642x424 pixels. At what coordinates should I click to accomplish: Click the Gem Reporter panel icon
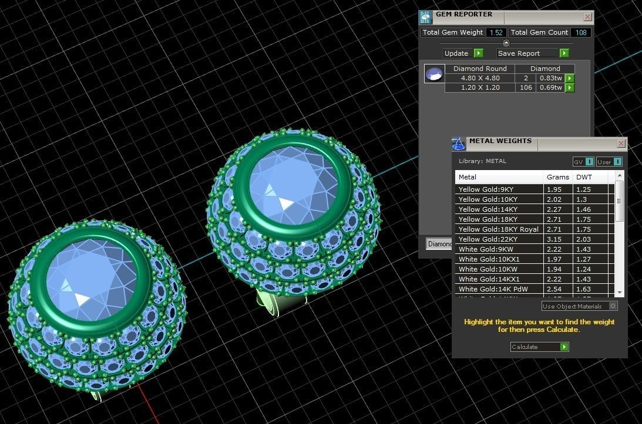point(425,17)
